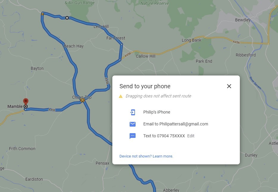Click the red destination pin at Mamble
278x192 pixels.
tap(26, 101)
